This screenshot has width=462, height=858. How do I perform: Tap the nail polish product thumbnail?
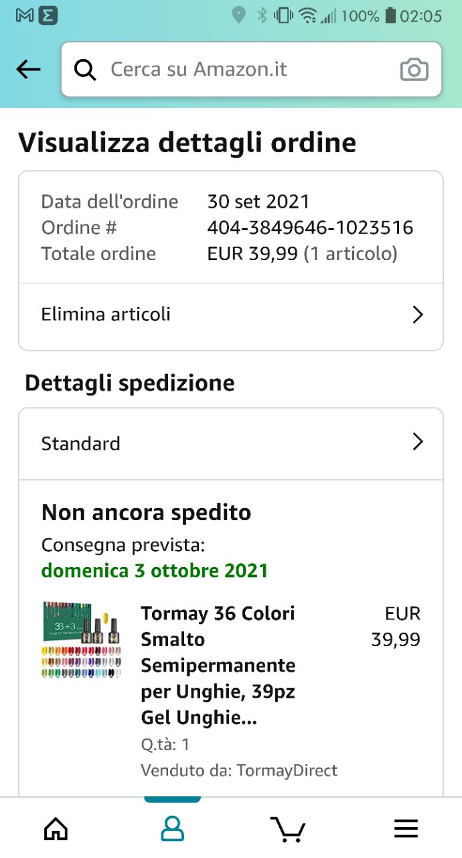click(x=81, y=639)
